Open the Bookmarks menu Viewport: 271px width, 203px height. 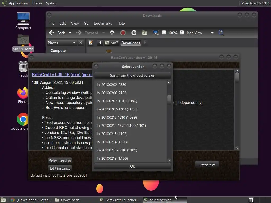(x=103, y=23)
